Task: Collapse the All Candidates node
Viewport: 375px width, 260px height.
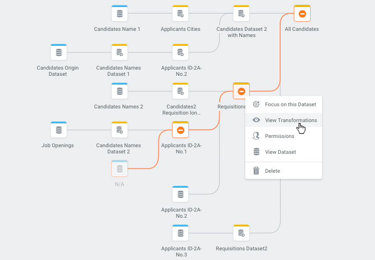Action: (x=302, y=14)
